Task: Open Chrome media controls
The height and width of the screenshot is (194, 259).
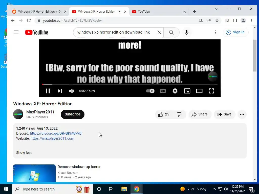Action: tap(227, 20)
